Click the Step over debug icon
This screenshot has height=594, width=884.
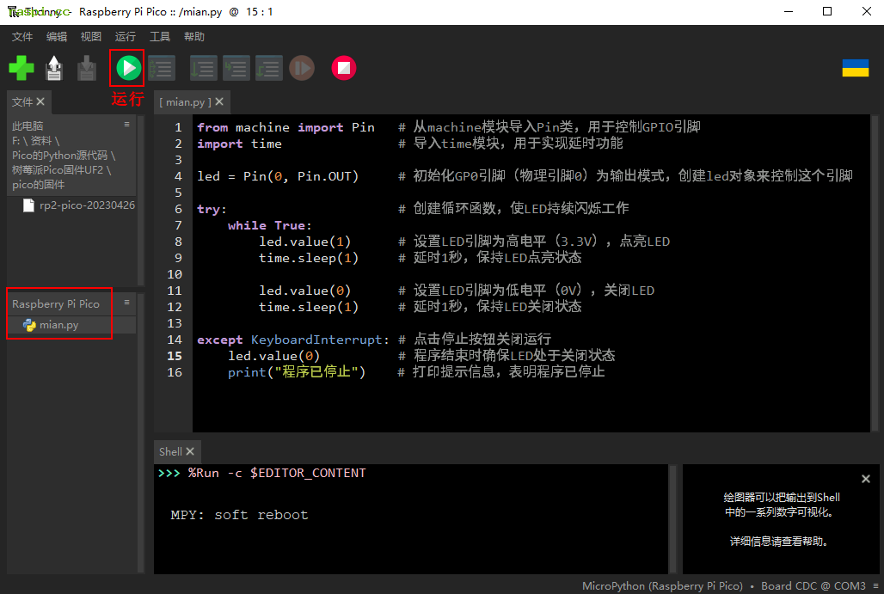204,68
